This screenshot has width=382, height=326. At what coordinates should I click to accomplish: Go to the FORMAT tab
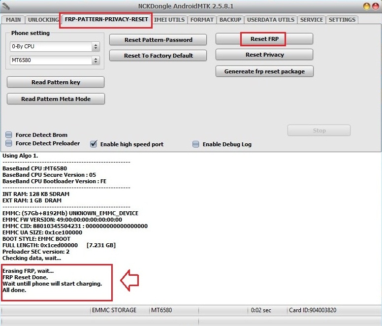point(202,20)
